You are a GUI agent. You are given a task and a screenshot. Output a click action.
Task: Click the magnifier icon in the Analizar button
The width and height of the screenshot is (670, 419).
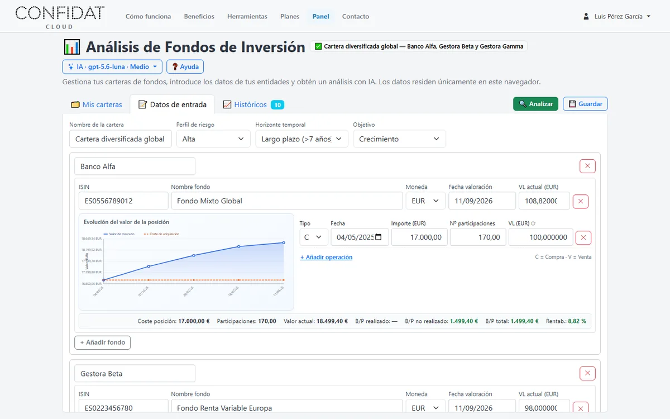click(x=523, y=104)
